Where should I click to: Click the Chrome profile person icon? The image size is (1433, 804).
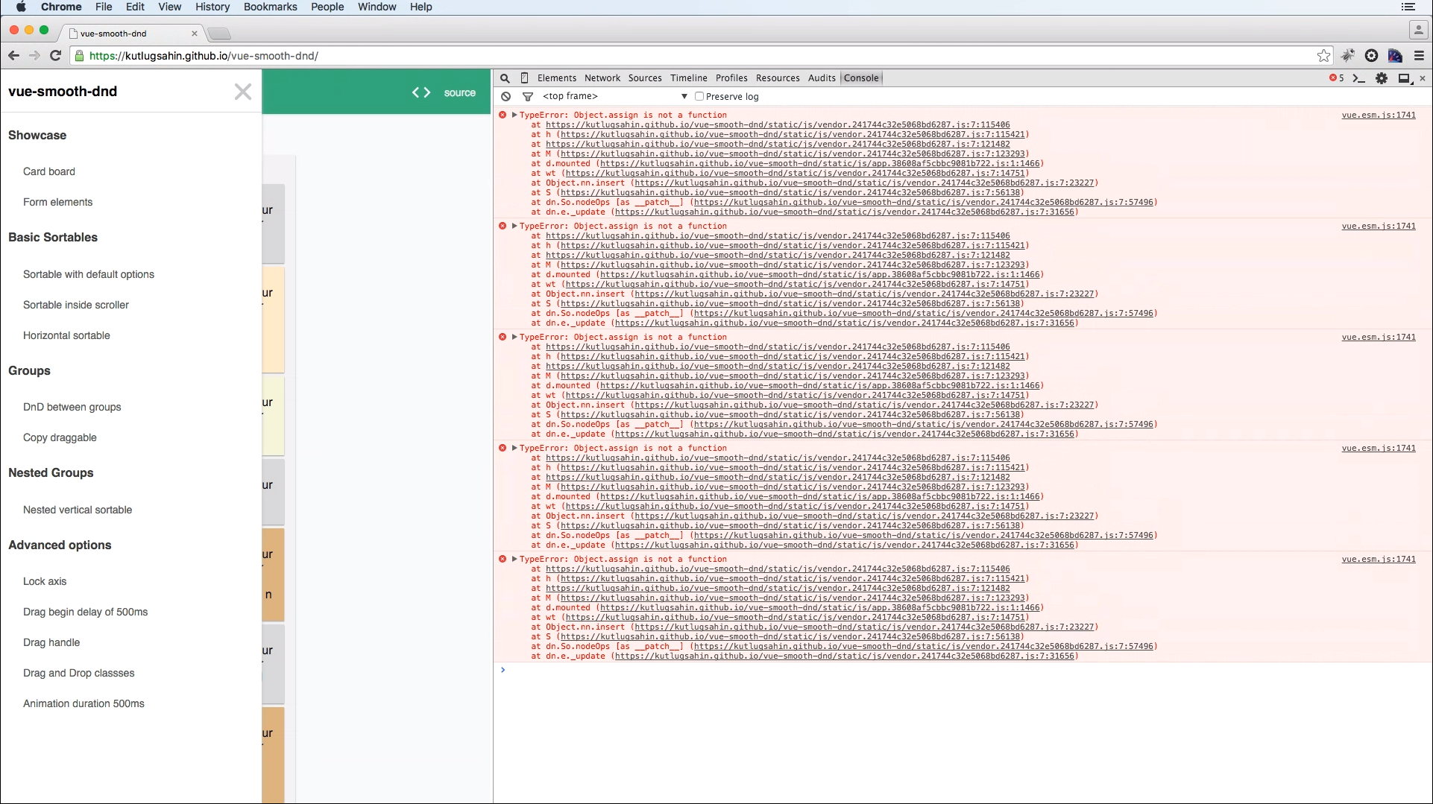[x=1418, y=30]
